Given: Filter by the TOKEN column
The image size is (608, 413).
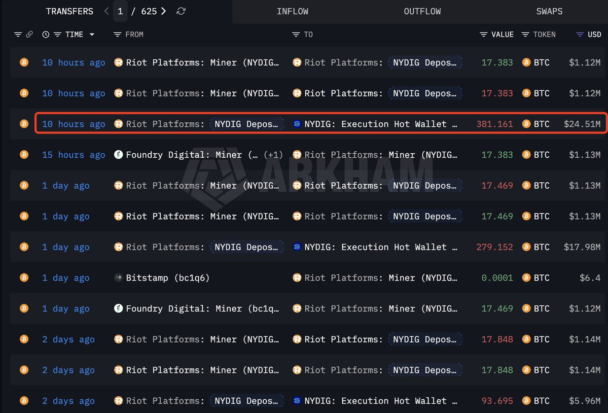Looking at the screenshot, I should point(525,35).
